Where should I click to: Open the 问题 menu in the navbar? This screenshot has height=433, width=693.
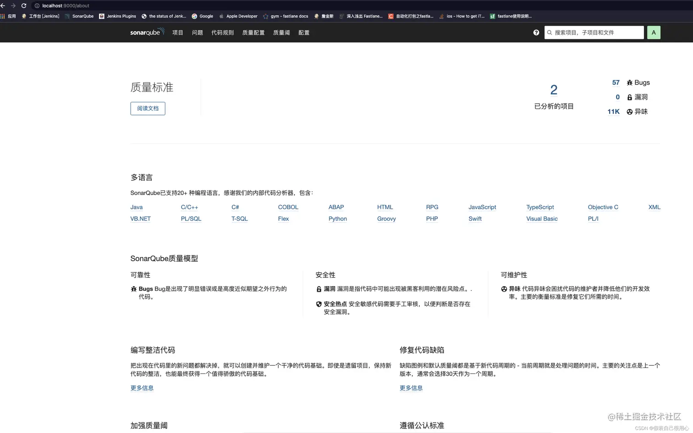pyautogui.click(x=198, y=32)
